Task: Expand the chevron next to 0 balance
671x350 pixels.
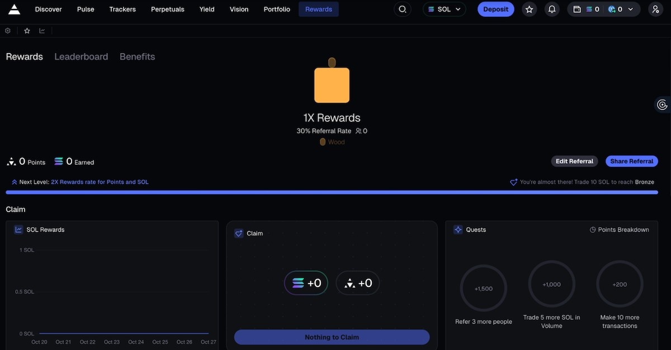Action: [x=631, y=9]
